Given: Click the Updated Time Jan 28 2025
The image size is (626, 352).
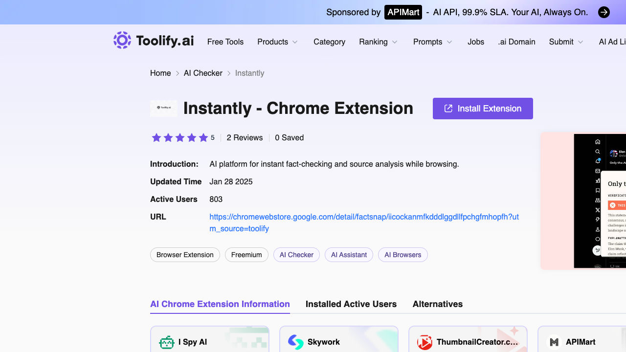Looking at the screenshot, I should (x=231, y=182).
